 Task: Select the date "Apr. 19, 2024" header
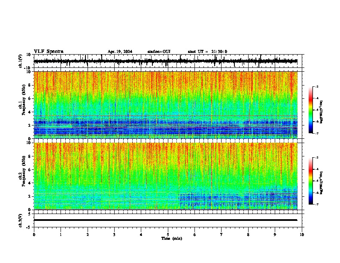(x=120, y=52)
